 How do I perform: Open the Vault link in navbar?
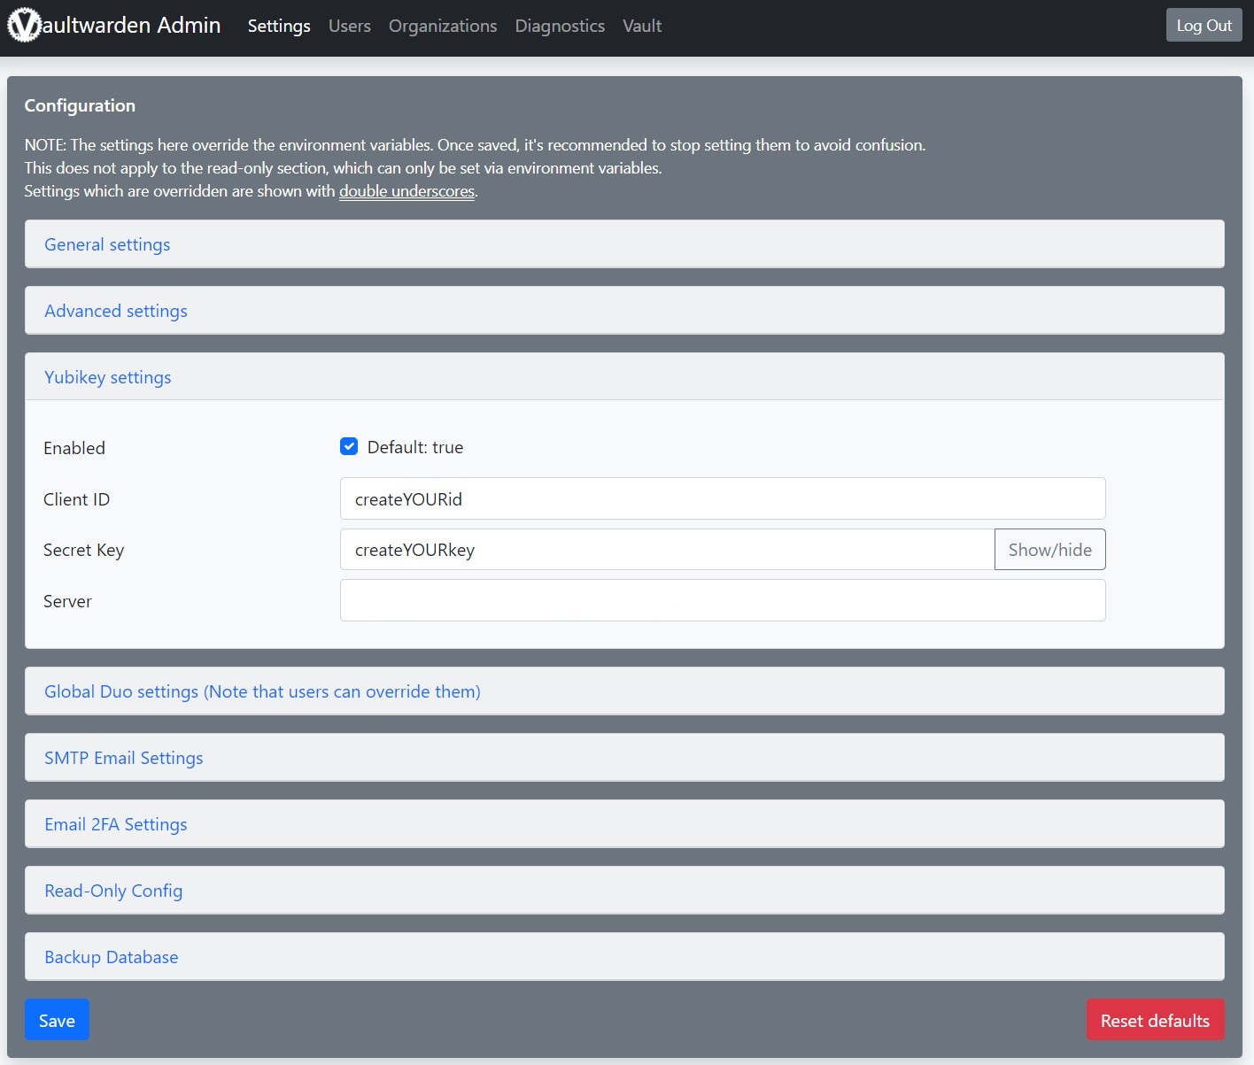(x=642, y=26)
